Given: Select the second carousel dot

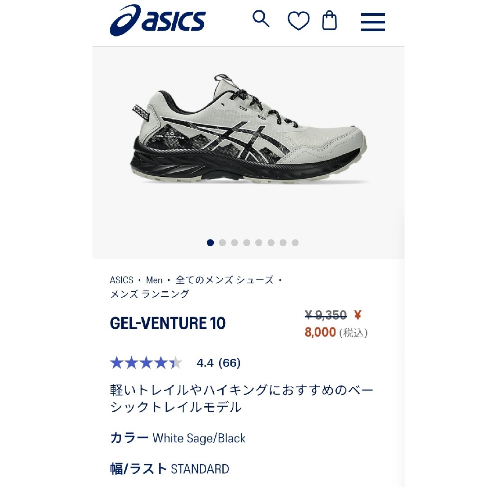Looking at the screenshot, I should [x=222, y=243].
